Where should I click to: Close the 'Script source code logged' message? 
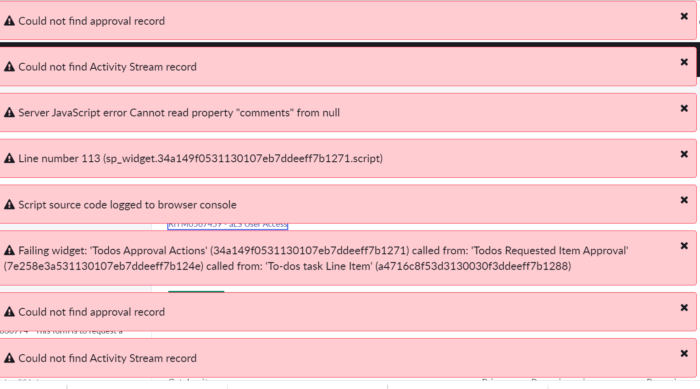tap(684, 200)
